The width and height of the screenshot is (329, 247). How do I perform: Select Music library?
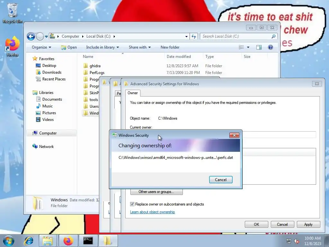48,106
